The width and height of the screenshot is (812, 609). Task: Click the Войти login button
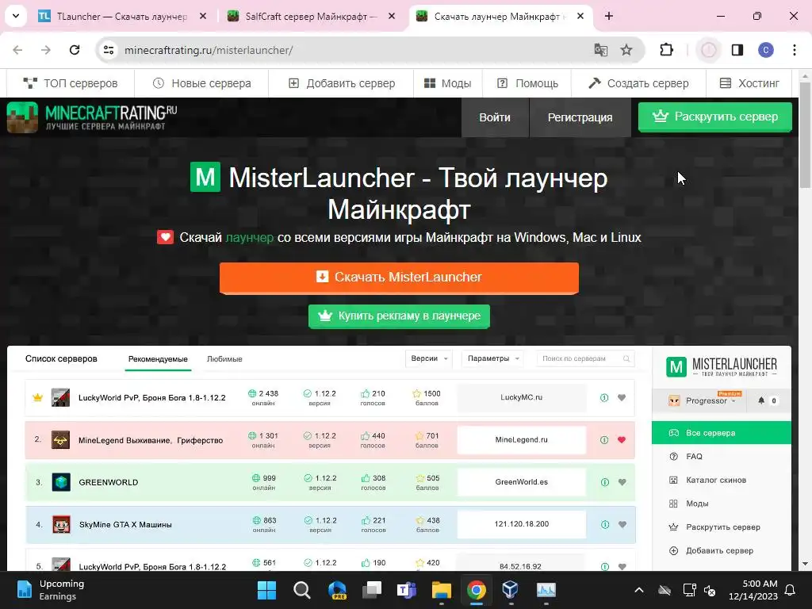click(495, 117)
